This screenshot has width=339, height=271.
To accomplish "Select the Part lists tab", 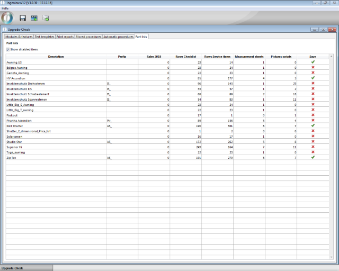I will [141, 37].
